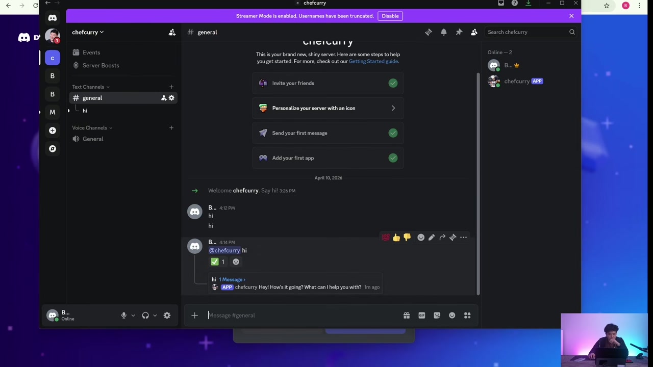This screenshot has width=653, height=367.
Task: Open Threads from the channel header
Action: 429,32
